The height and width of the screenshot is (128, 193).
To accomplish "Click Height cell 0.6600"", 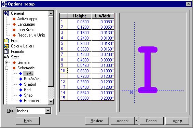I will pos(79,71).
